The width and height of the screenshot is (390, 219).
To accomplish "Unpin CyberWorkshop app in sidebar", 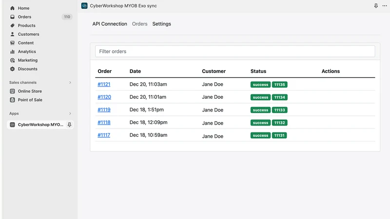I will pos(69,125).
